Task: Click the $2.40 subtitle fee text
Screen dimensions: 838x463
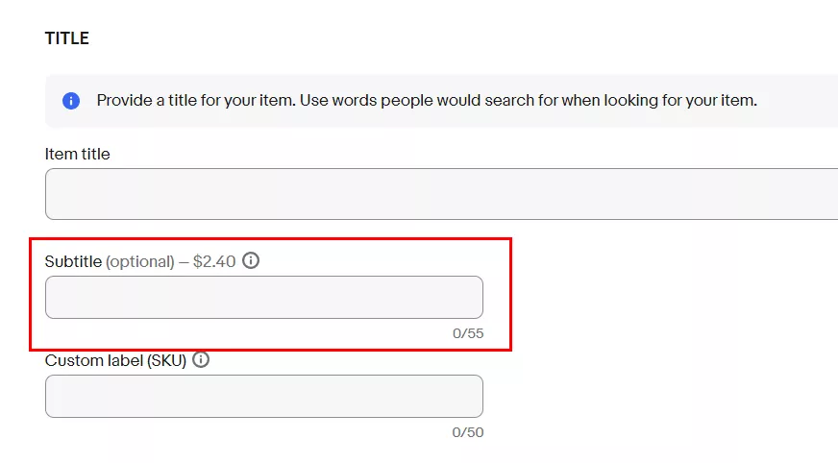Action: pos(214,261)
